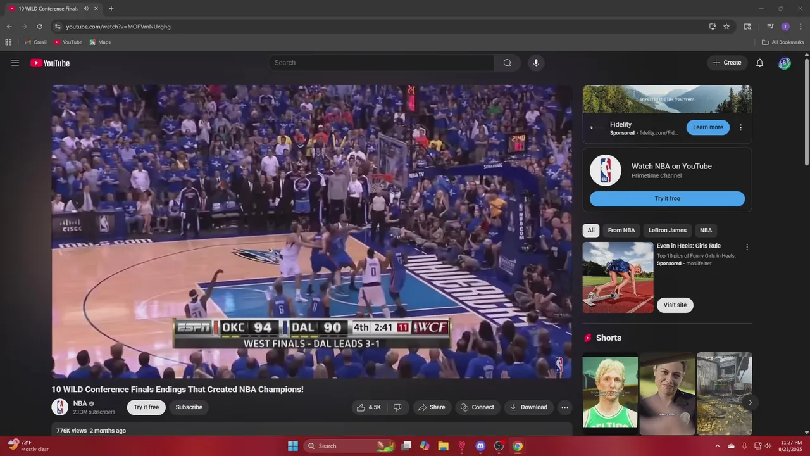Show hidden system tray icons
Screen dimensions: 810x456
click(x=718, y=446)
